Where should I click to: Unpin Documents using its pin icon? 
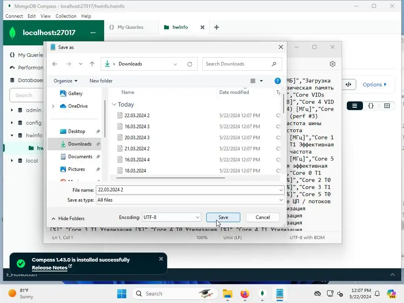98,157
